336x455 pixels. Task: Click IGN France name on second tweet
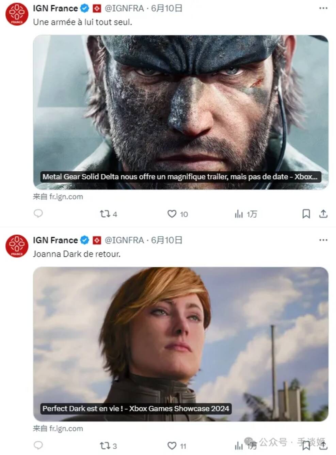click(55, 240)
